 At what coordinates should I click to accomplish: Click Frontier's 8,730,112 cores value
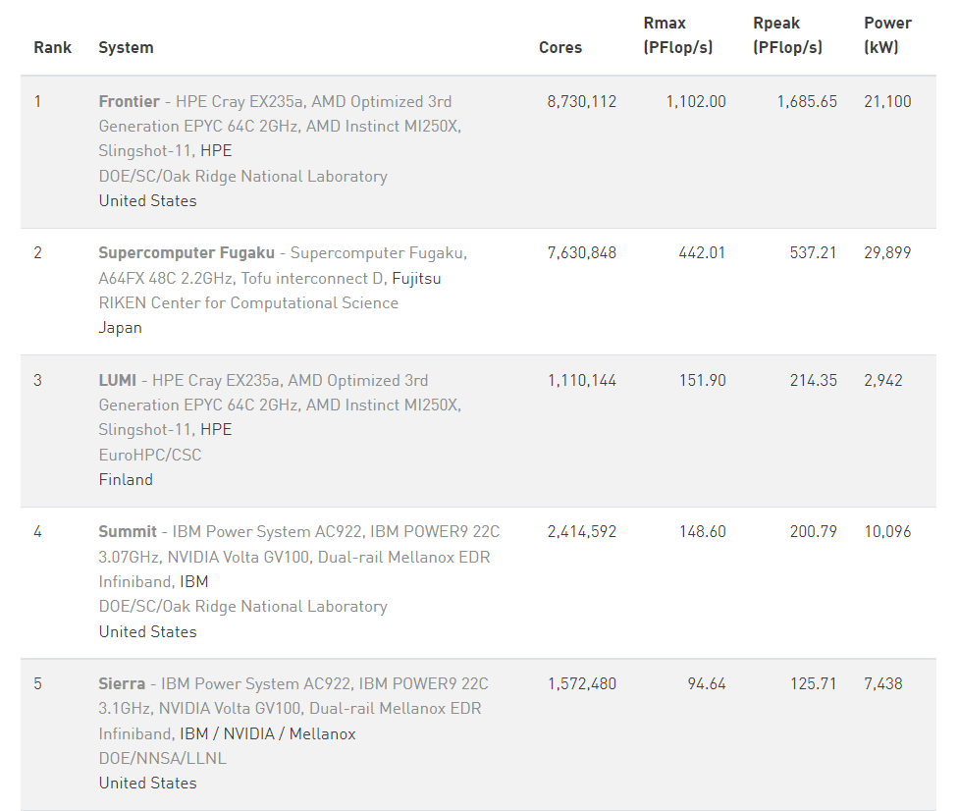point(582,101)
